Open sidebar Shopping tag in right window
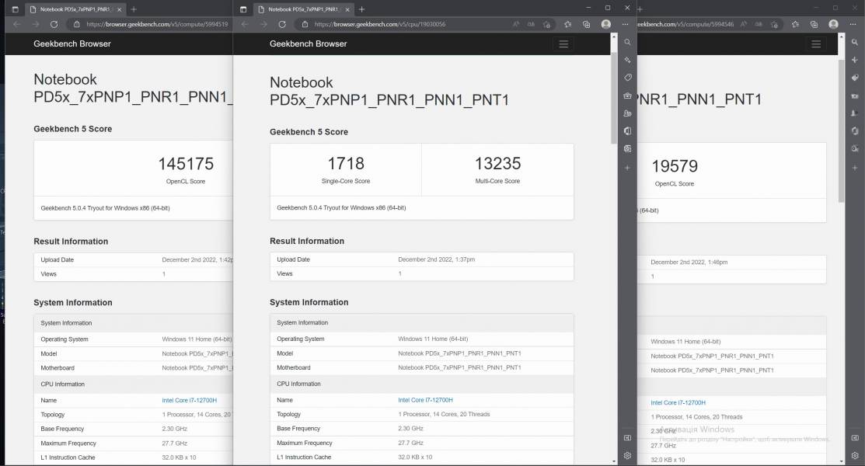 click(x=855, y=78)
